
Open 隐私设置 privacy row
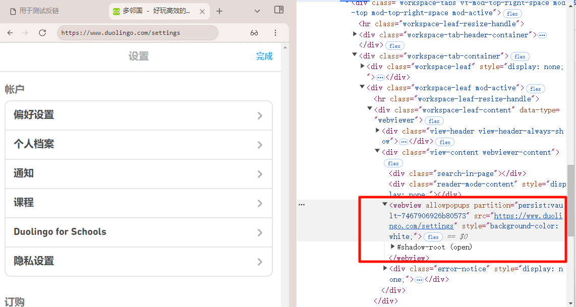coord(139,262)
